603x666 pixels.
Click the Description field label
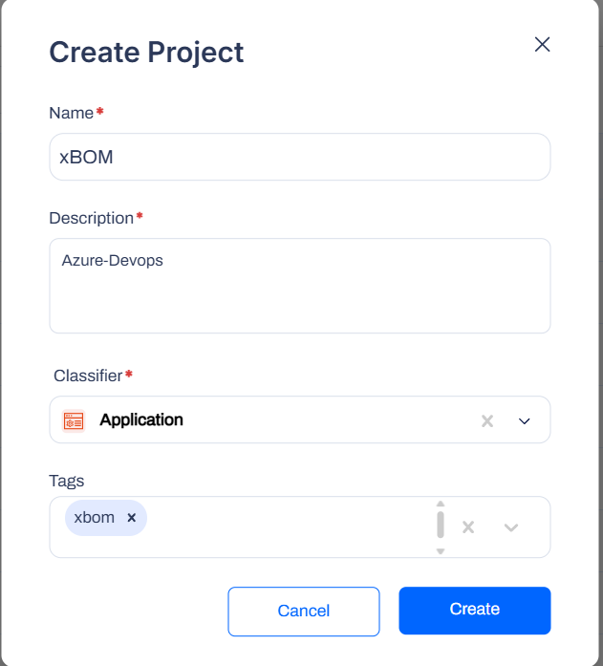coord(92,218)
